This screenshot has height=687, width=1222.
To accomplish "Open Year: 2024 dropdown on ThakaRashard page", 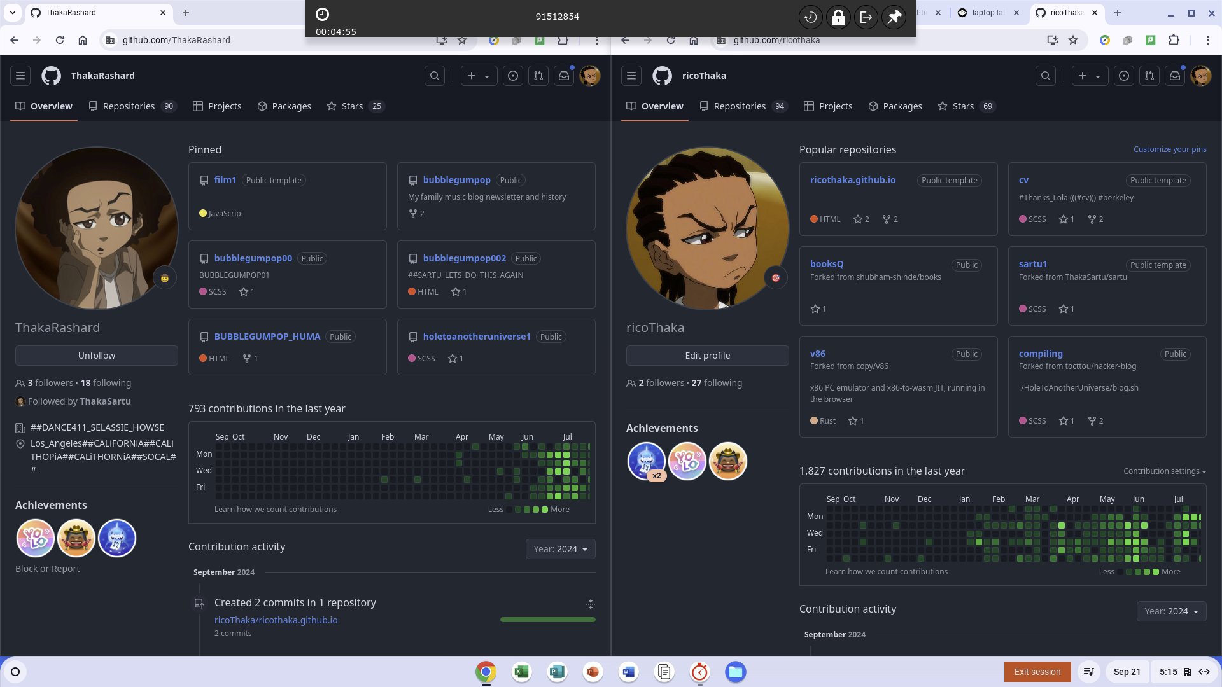I will [x=561, y=549].
